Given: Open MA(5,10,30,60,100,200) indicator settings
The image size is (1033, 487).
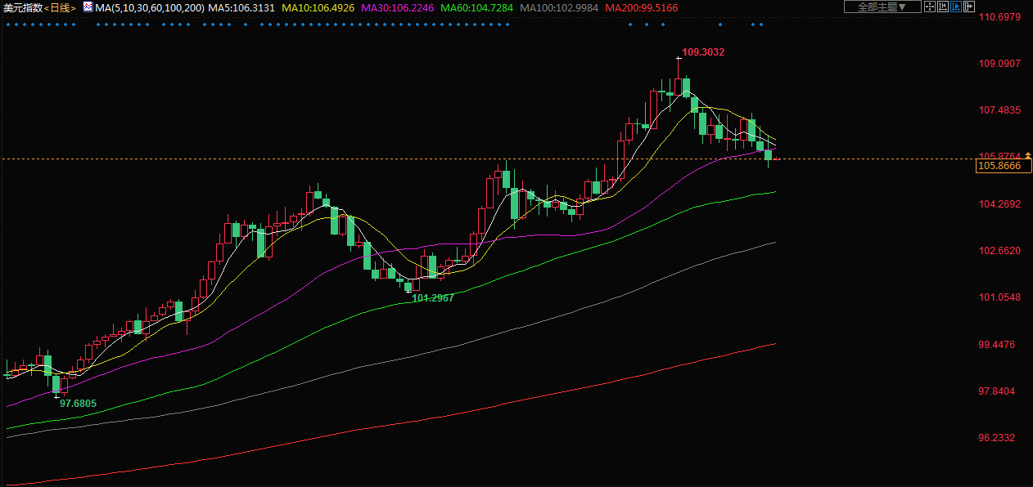Looking at the screenshot, I should click(149, 7).
